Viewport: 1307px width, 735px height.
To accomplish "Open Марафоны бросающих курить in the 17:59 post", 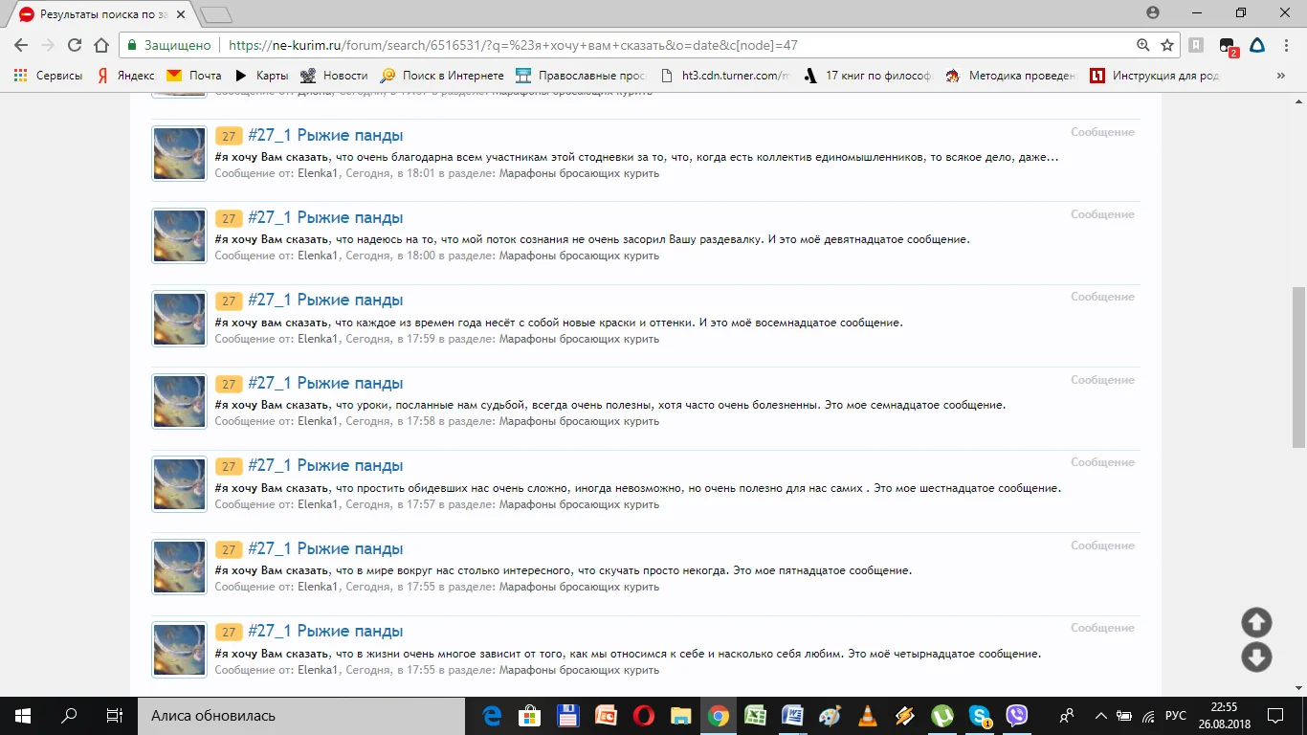I will [579, 339].
